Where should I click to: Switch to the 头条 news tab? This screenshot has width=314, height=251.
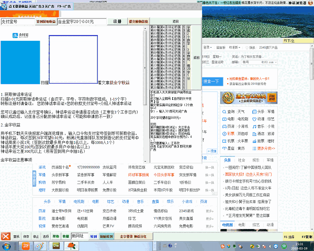(228, 160)
